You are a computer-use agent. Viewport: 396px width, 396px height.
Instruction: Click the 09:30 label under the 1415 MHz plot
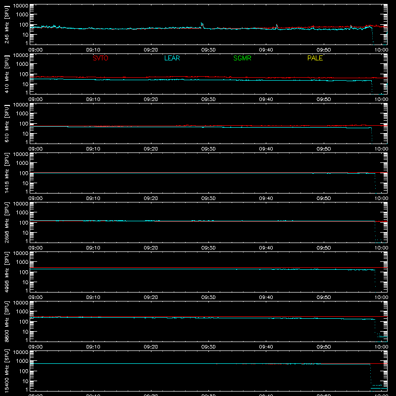(208, 198)
